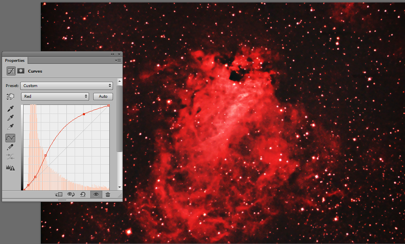View the previous adjustment state

coord(71,194)
